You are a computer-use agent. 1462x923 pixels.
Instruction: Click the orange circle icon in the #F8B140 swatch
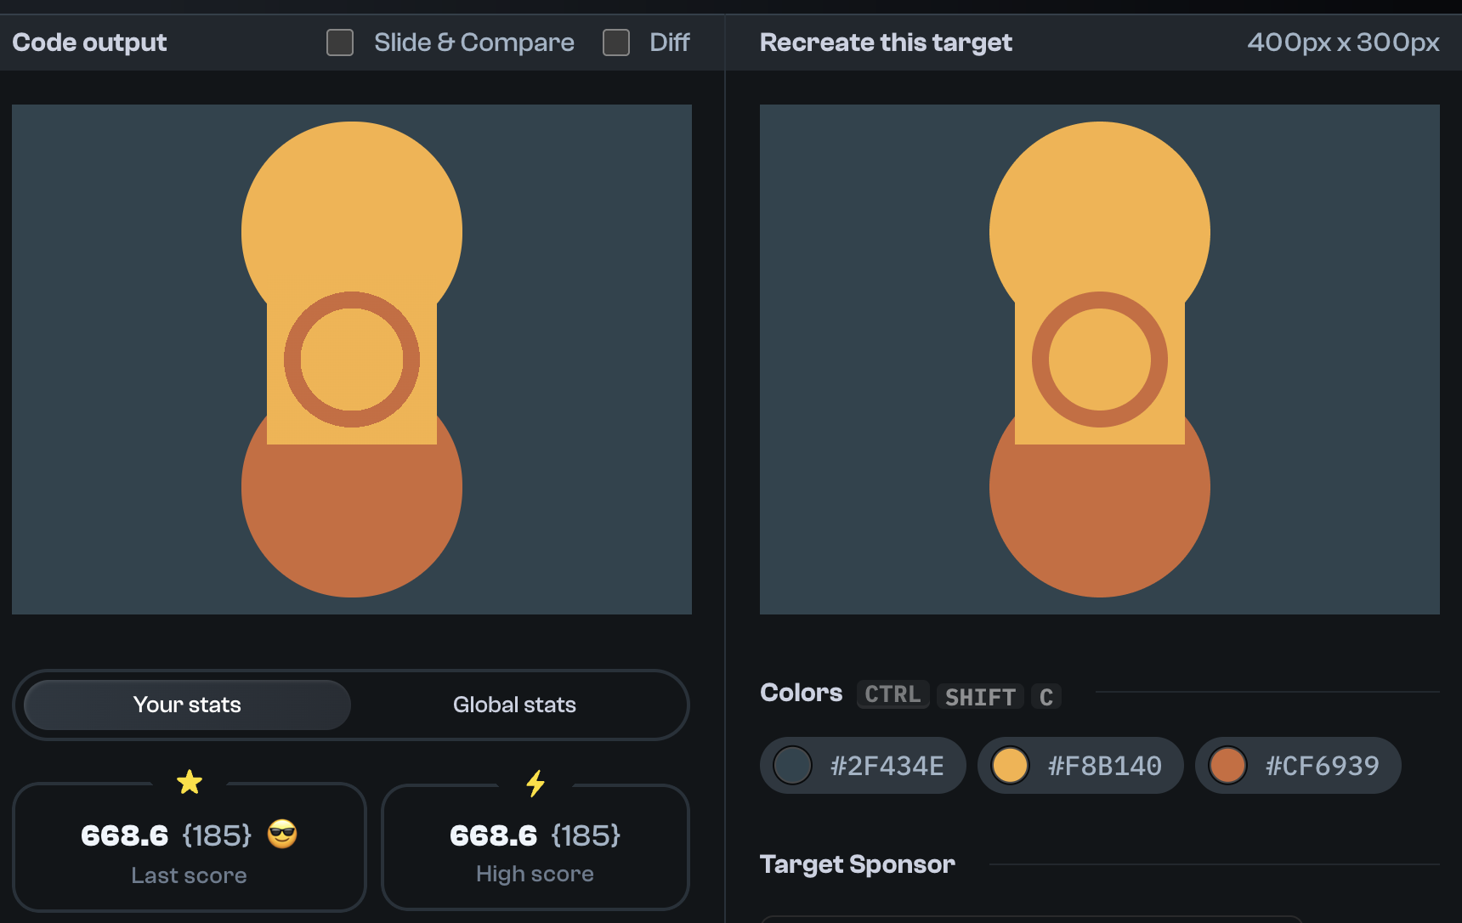point(1011,765)
